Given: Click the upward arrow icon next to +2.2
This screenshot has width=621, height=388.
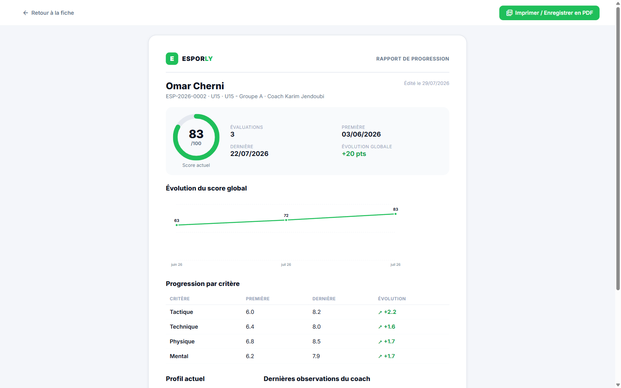Looking at the screenshot, I should 380,312.
